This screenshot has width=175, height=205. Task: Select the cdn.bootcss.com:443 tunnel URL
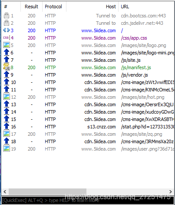point(143,16)
